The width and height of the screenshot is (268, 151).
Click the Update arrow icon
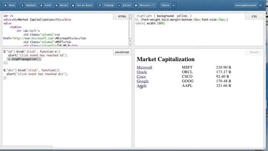tap(22, 5)
